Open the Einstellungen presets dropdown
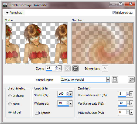Screen dimensions: 137x124 (x=108, y=80)
